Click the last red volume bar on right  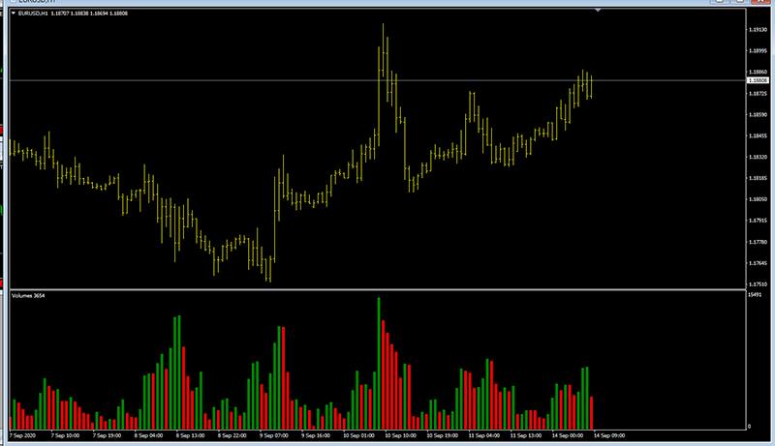(x=591, y=413)
